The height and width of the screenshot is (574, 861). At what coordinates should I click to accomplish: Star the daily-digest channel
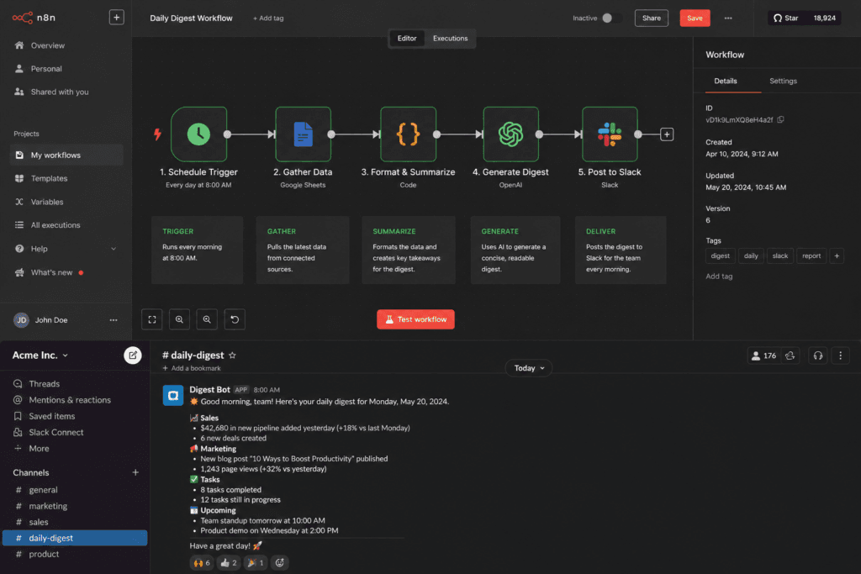coord(232,355)
